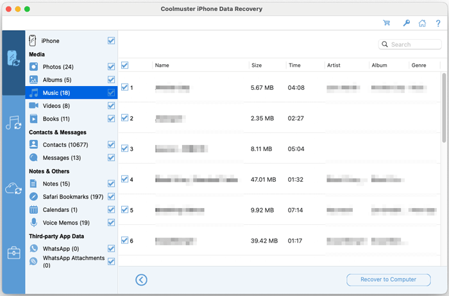Click the Messages bubble icon
This screenshot has width=449, height=296.
tap(33, 157)
